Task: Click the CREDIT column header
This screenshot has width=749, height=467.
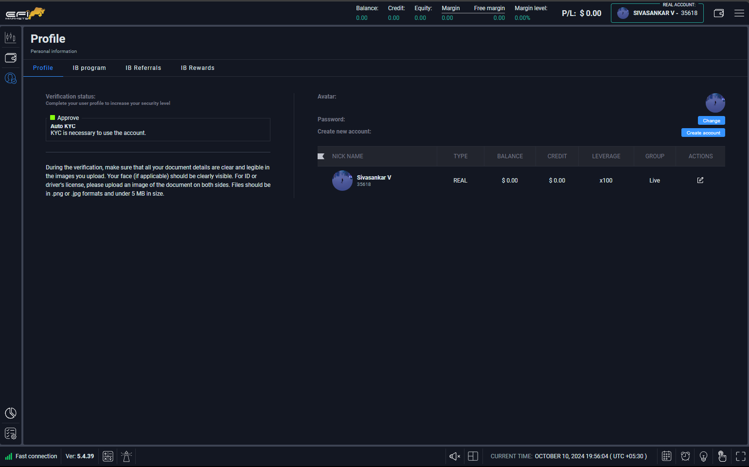Action: pos(557,156)
